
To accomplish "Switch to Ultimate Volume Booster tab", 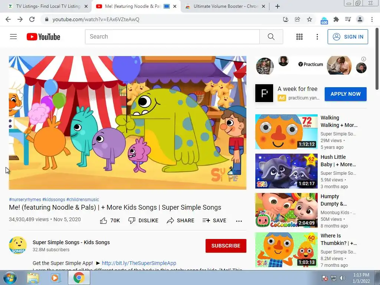I will 225,6.
